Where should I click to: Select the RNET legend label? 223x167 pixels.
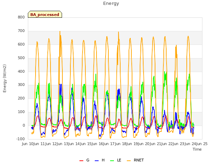tap(139, 160)
